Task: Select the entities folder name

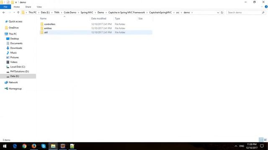Action: 48,28
